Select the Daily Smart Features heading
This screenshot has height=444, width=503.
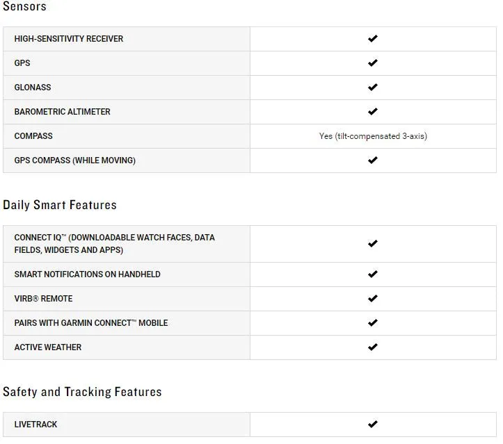click(x=60, y=205)
